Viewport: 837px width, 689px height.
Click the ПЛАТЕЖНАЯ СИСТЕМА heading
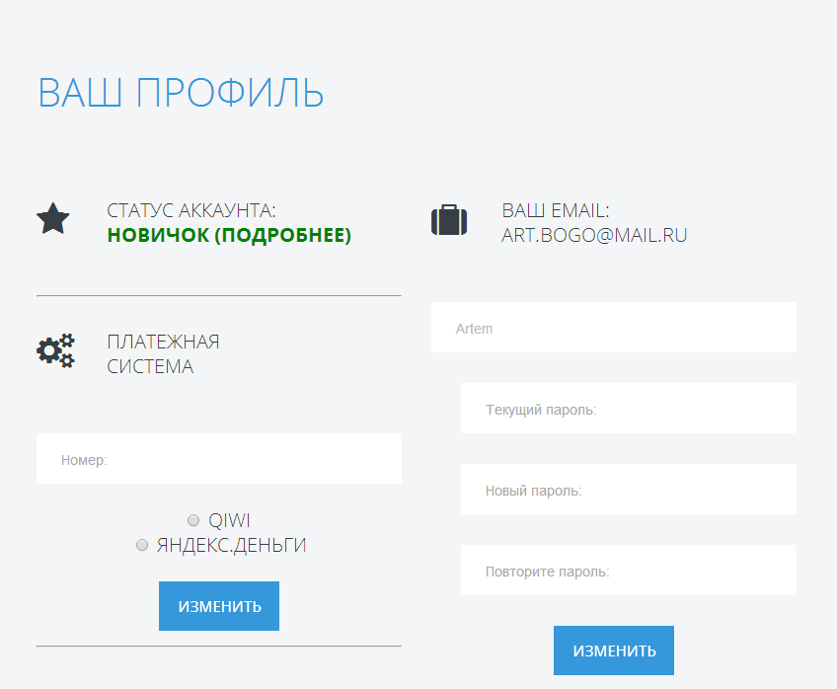pos(163,353)
